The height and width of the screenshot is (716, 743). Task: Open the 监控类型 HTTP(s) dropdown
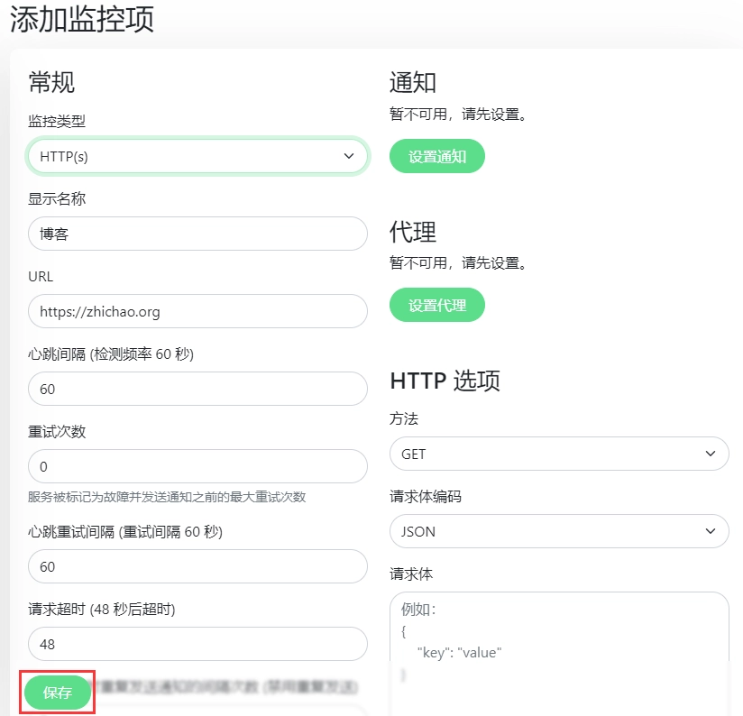coord(197,156)
